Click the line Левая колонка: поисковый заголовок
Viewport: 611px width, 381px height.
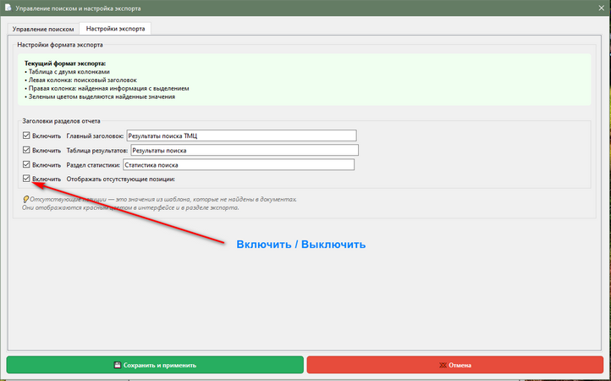pyautogui.click(x=80, y=80)
